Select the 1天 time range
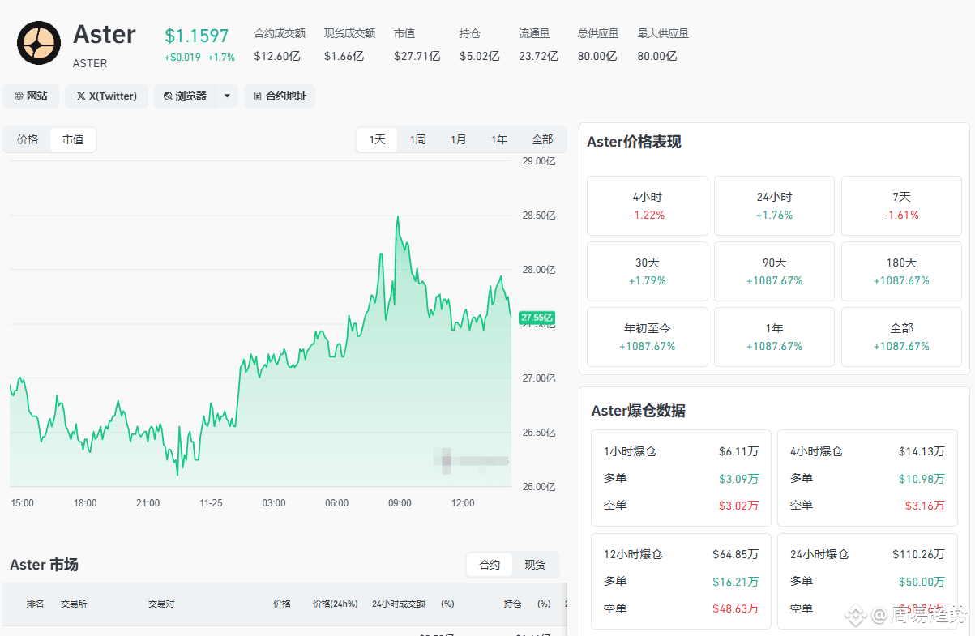 (377, 139)
